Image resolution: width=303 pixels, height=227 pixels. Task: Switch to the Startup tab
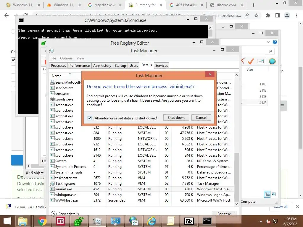[x=120, y=66]
